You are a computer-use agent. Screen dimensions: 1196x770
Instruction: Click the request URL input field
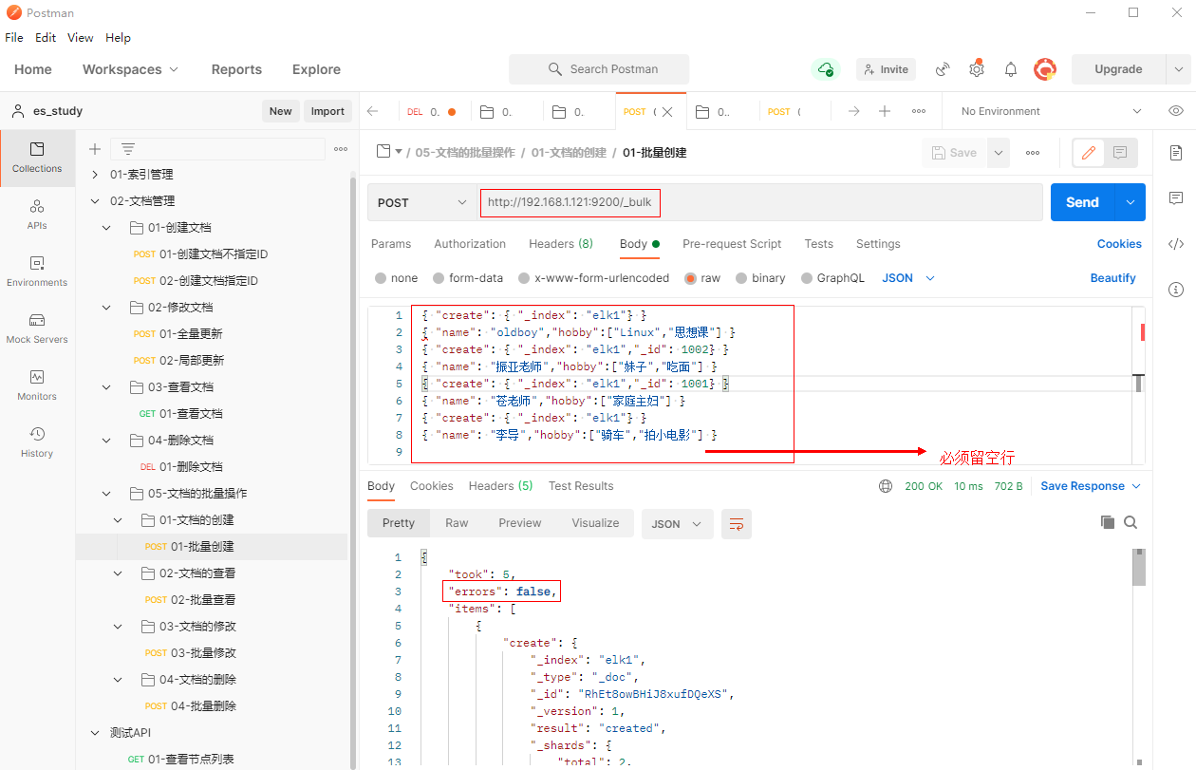point(759,202)
